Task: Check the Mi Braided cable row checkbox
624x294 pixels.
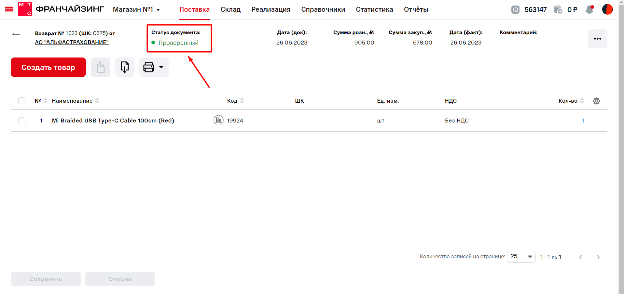Action: click(22, 121)
